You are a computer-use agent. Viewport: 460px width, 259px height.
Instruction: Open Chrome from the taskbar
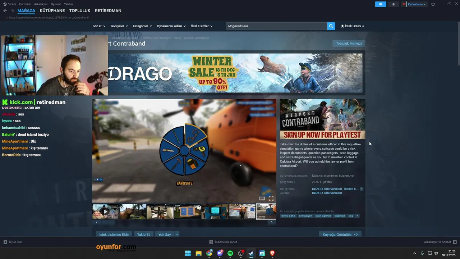click(209, 253)
